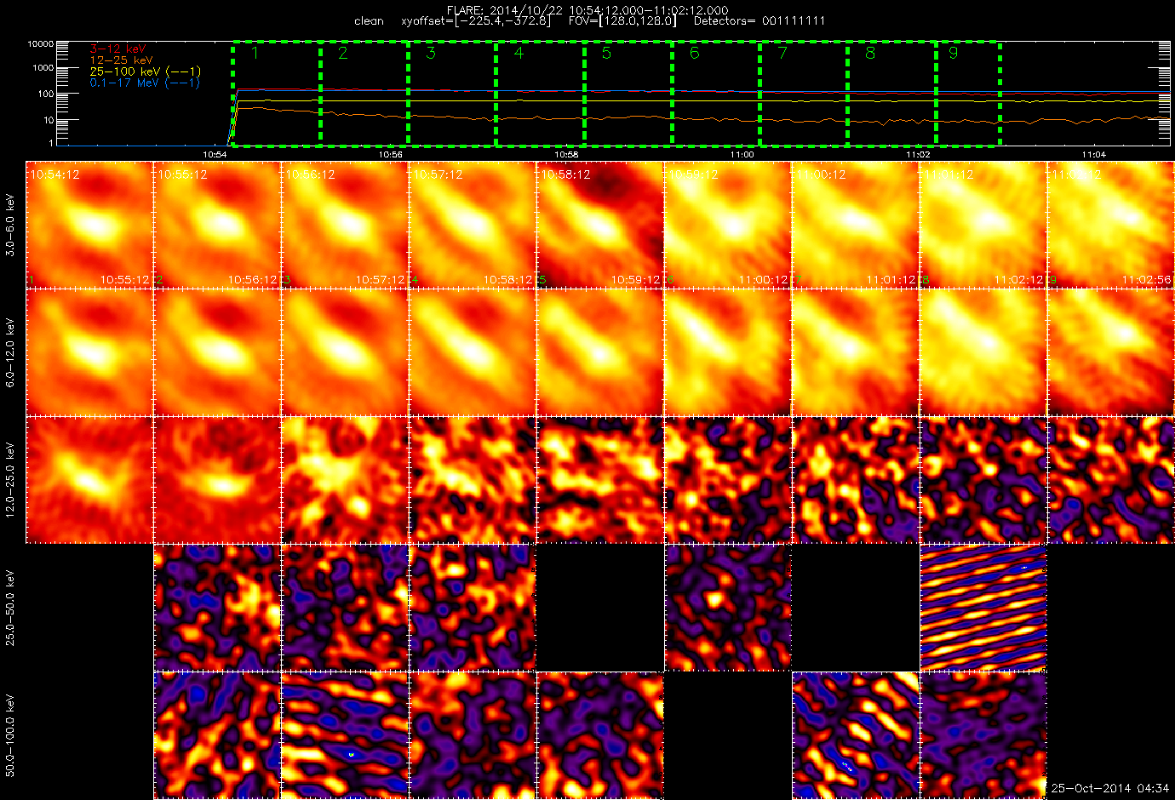
Task: Click interval marker 2 in light curve
Action: (342, 53)
